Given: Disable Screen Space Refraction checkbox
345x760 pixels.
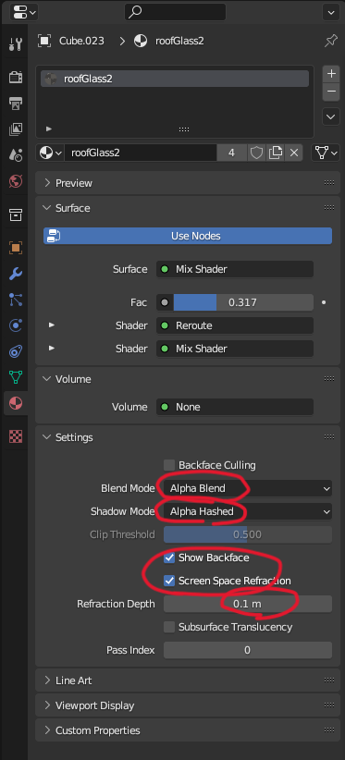Looking at the screenshot, I should pos(169,581).
